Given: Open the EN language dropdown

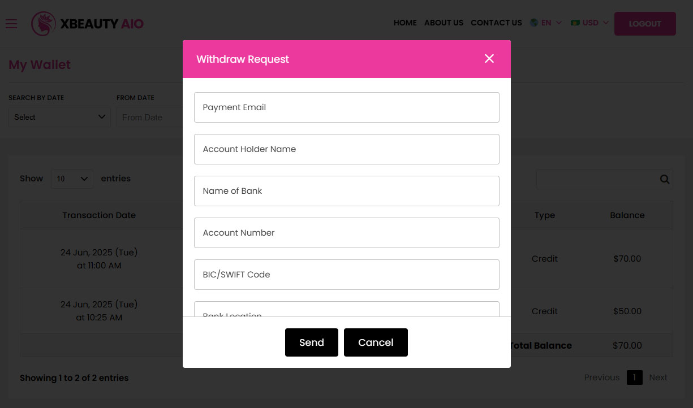Looking at the screenshot, I should click(x=546, y=23).
